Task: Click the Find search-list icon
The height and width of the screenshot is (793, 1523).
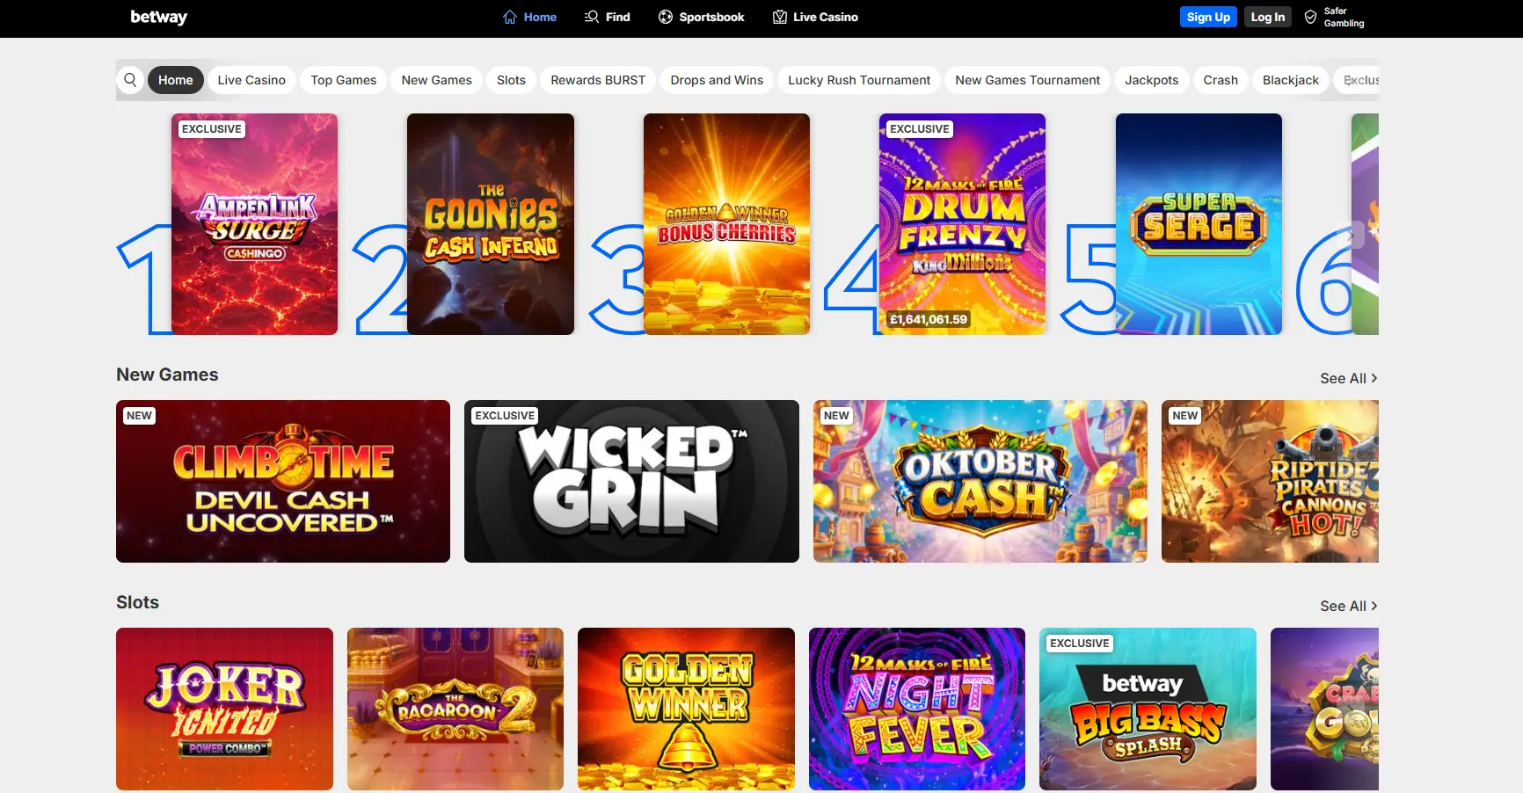Action: [x=592, y=17]
